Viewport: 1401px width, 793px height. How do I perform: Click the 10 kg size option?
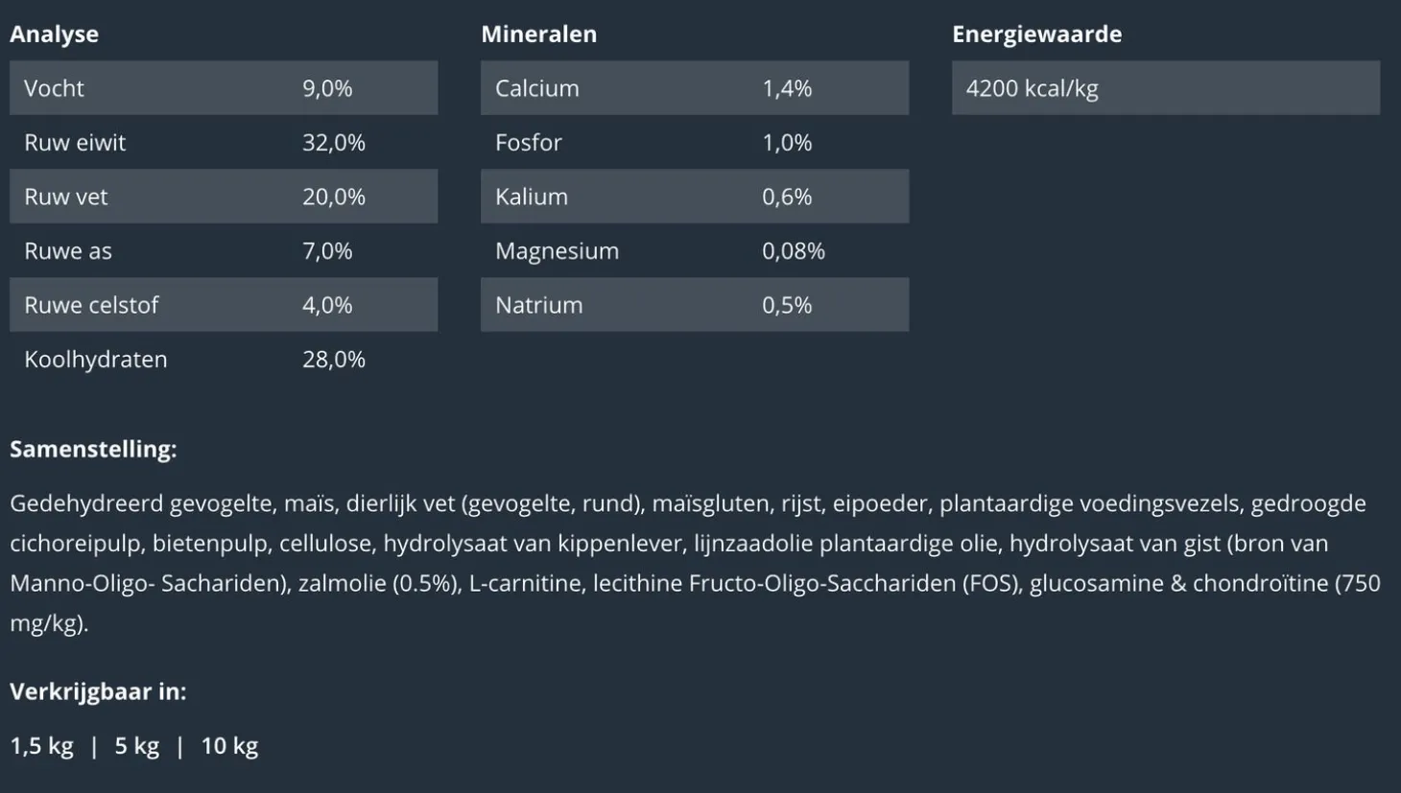(229, 746)
